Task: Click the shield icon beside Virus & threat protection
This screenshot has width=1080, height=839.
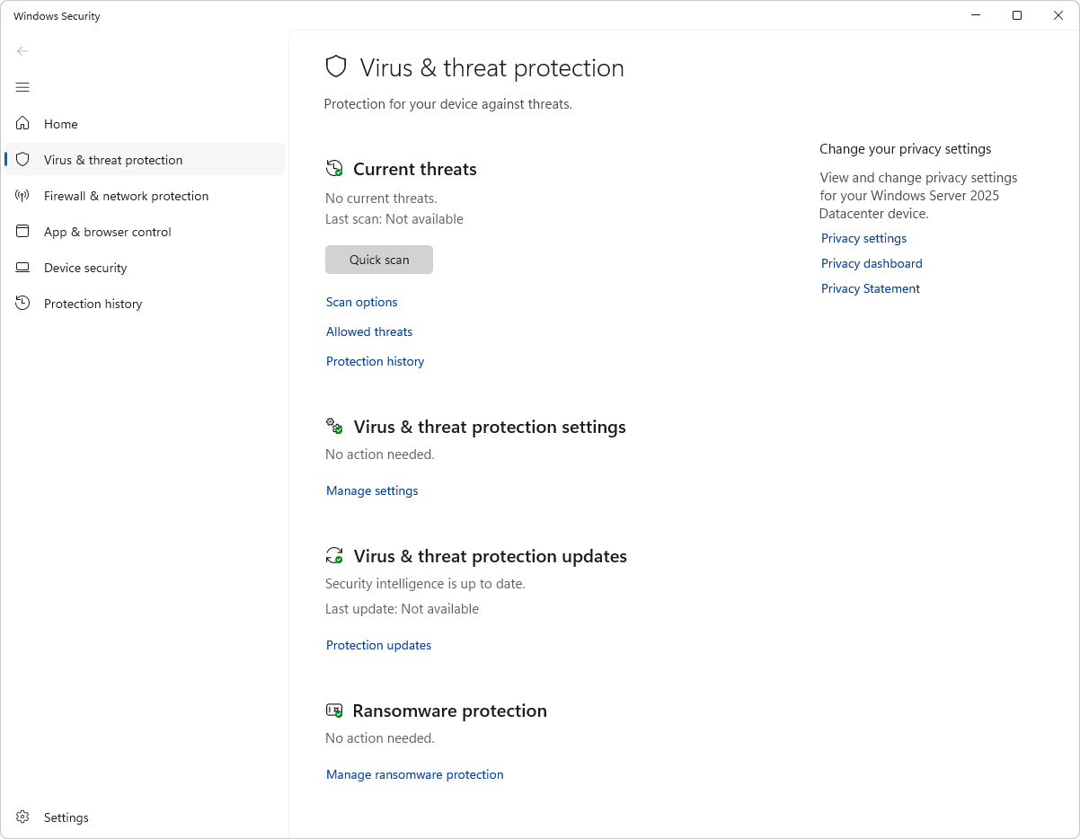Action: coord(23,160)
